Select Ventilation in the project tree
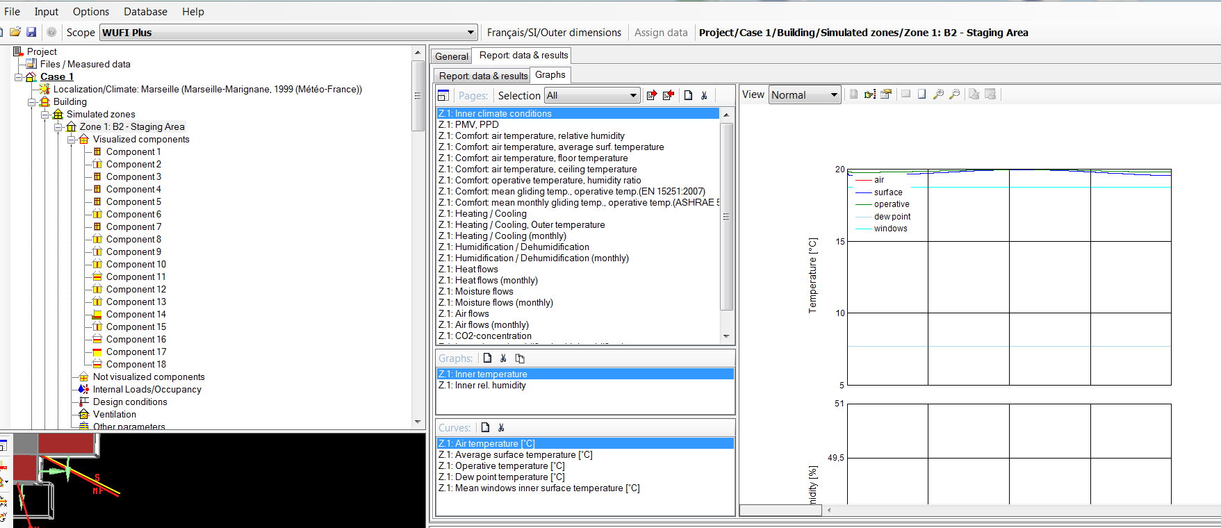Viewport: 1221px width, 528px height. pos(115,415)
